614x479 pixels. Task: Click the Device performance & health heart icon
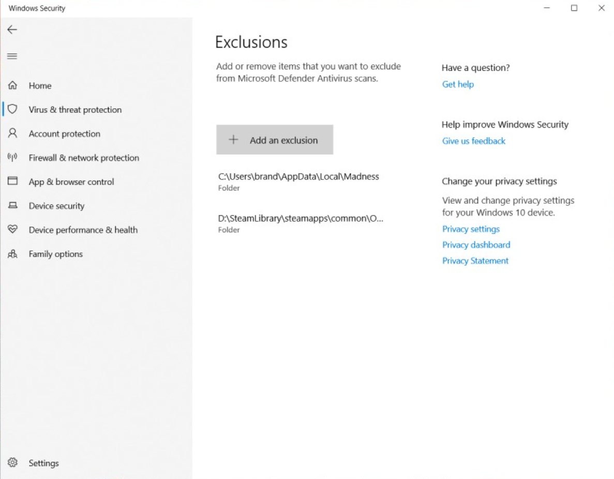13,230
